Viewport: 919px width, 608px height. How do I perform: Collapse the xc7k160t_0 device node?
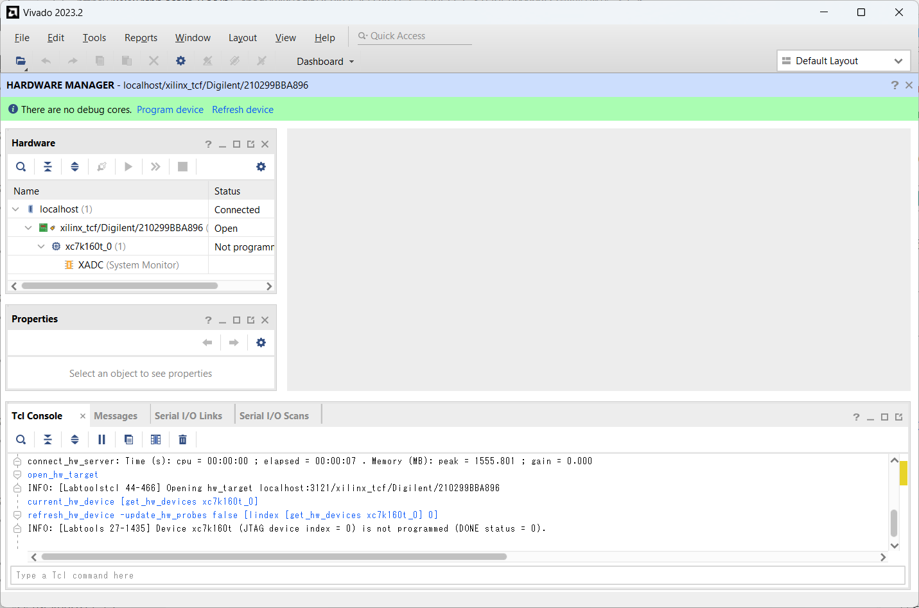click(x=41, y=247)
